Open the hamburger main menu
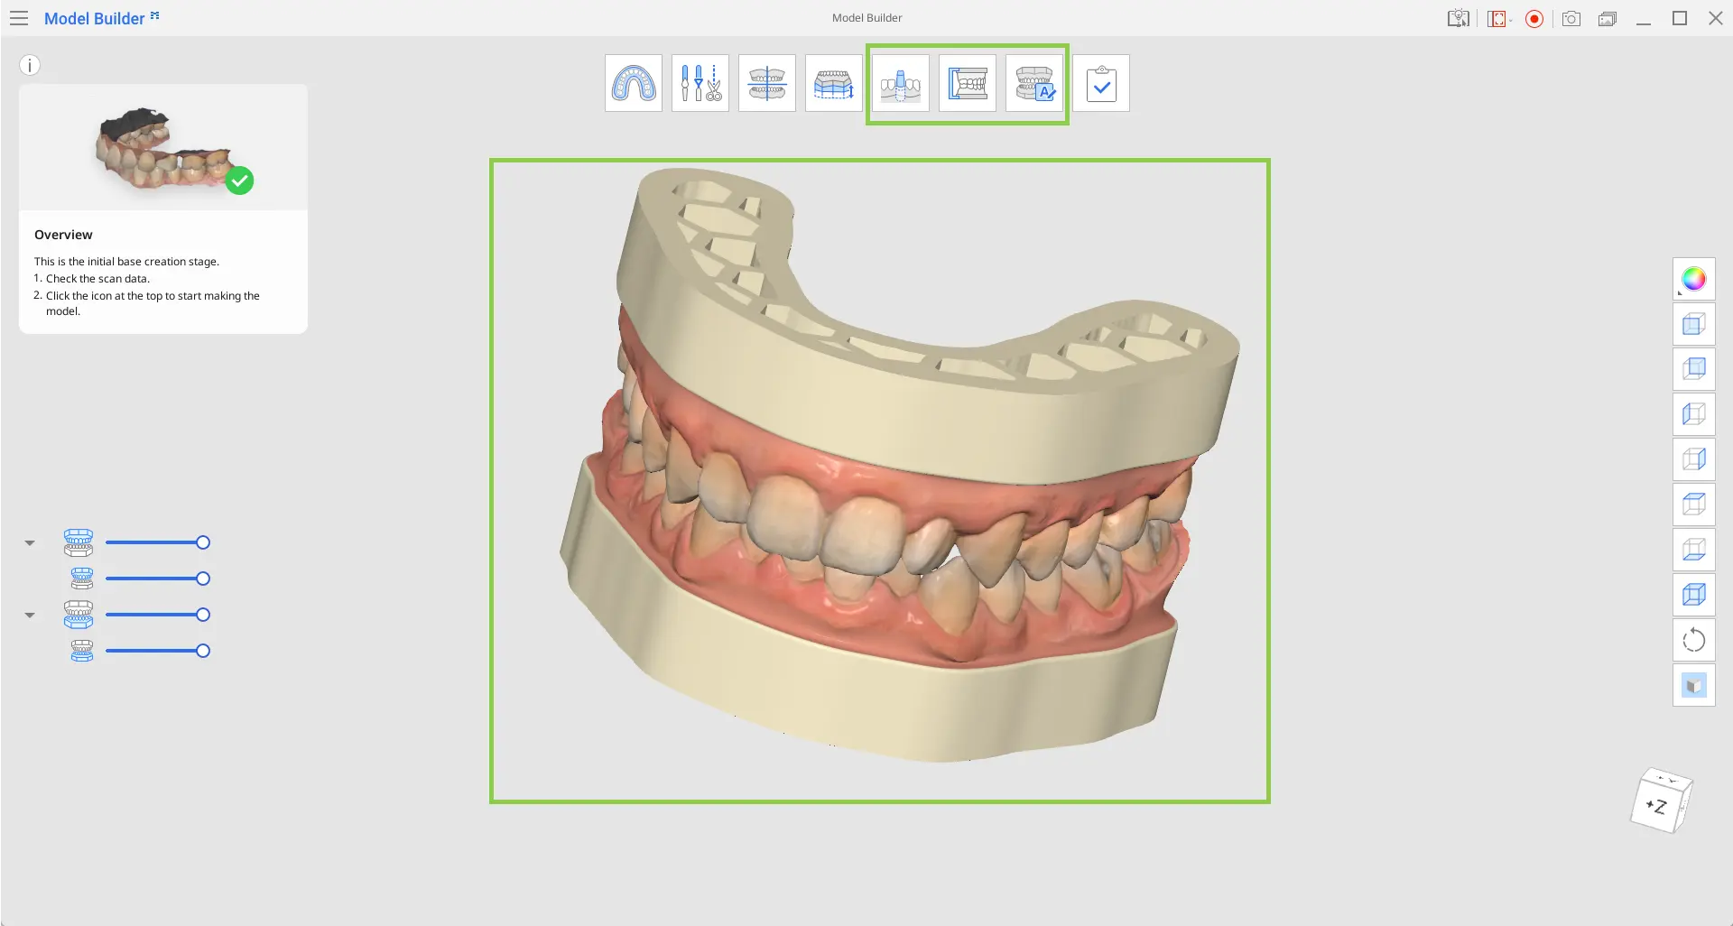This screenshot has height=926, width=1733. click(19, 18)
